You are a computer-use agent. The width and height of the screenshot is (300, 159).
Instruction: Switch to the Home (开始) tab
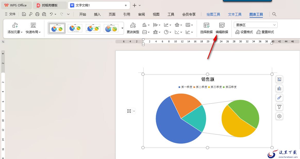[x=83, y=14]
